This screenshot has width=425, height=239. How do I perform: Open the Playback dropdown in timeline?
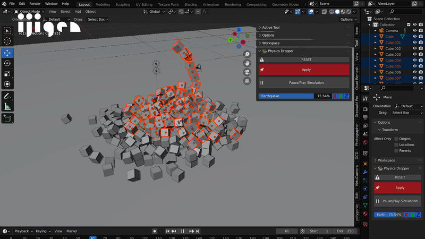click(x=23, y=231)
